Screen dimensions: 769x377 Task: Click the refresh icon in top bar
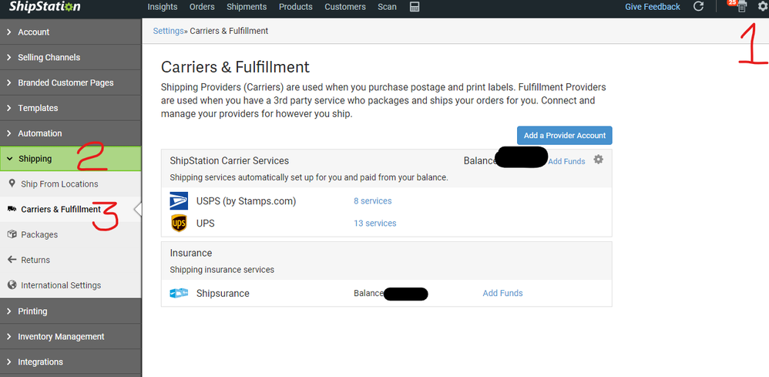pos(699,7)
